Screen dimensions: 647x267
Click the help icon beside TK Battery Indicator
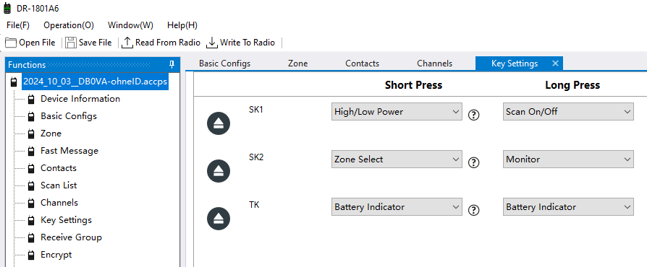(x=474, y=211)
